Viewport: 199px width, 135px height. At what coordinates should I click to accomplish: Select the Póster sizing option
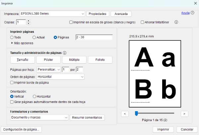tap(48, 60)
